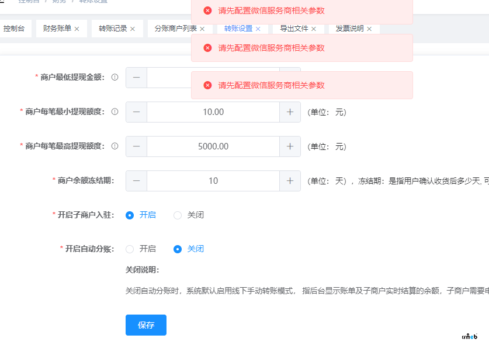Image resolution: width=489 pixels, height=356 pixels.
Task: Decrease 商户每笔最小提现额度 with minus button
Action: coord(136,112)
